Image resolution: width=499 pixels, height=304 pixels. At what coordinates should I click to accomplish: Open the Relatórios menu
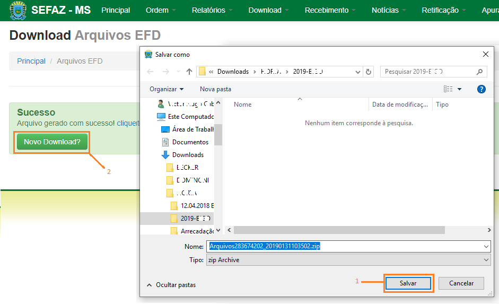212,10
